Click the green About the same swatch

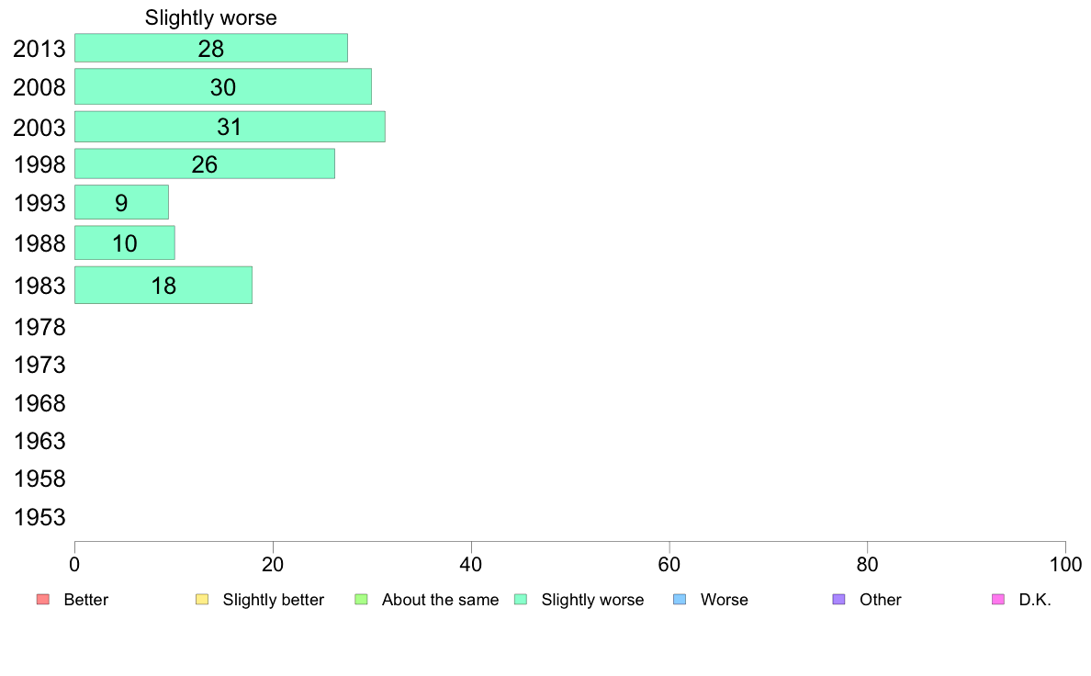click(361, 600)
